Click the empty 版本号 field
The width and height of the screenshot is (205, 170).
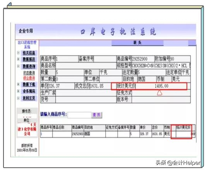tap(161, 100)
